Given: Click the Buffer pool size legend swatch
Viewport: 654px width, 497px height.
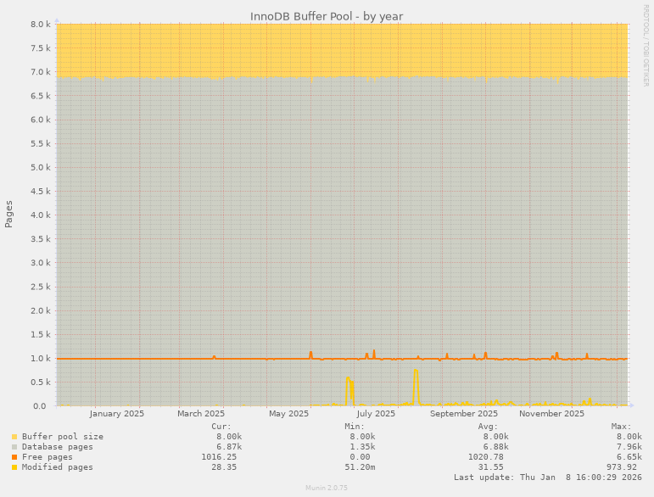Looking at the screenshot, I should 14,437.
